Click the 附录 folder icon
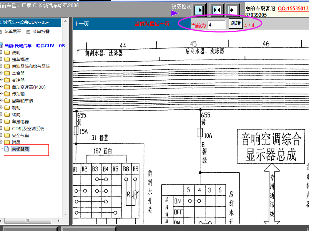The width and height of the screenshot is (309, 231). (x=7, y=142)
